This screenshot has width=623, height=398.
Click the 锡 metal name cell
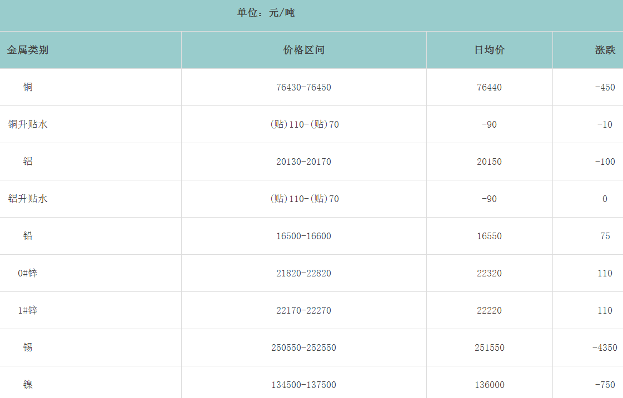(28, 347)
